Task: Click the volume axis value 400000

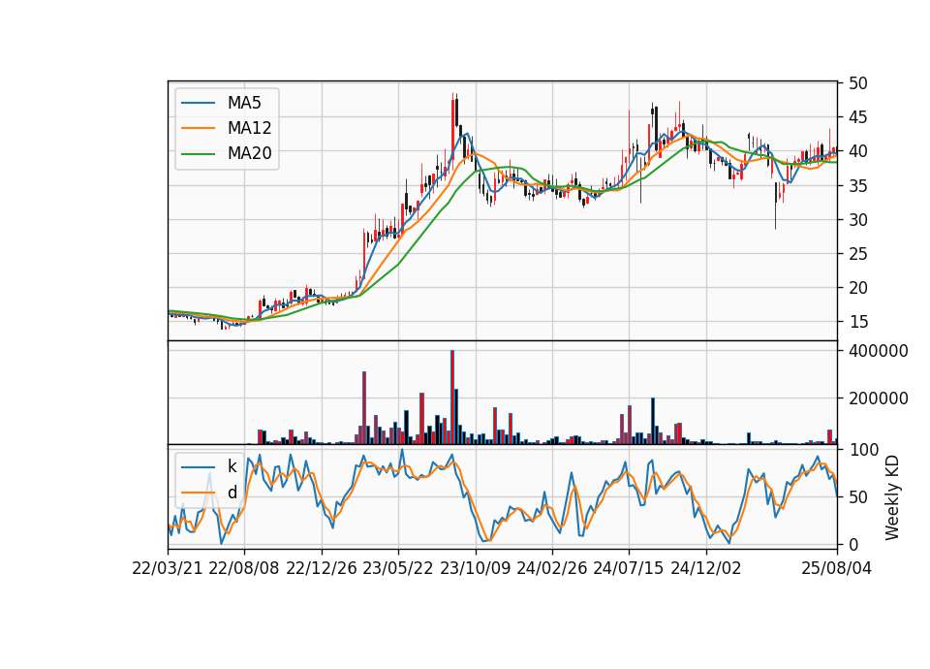Action: (879, 351)
